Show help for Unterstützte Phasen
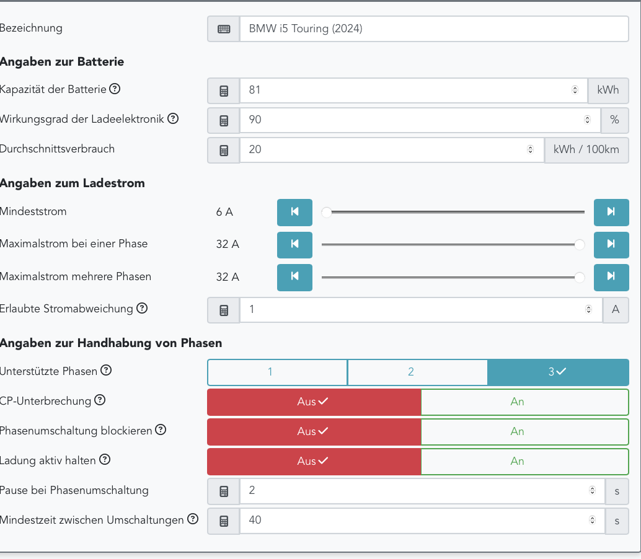Screen dimensions: 641x559 tap(106, 371)
